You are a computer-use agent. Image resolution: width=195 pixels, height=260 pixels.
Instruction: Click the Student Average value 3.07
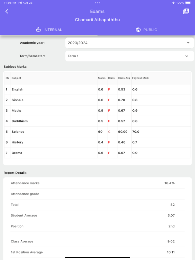(171, 215)
